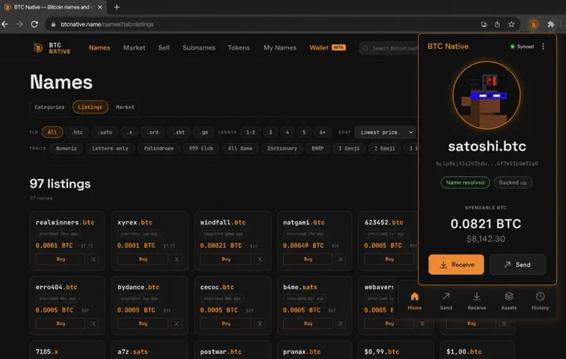566x359 pixels.
Task: Click the Send button beside Receive
Action: [x=517, y=264]
